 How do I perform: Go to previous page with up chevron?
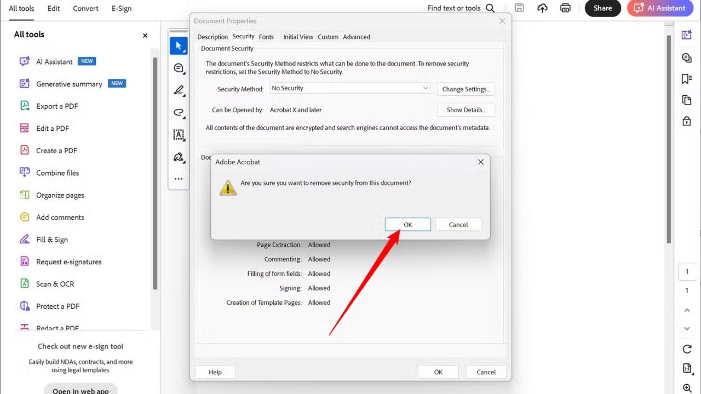687,310
